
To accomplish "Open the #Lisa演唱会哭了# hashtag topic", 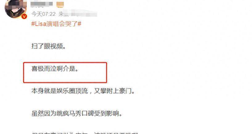I will pyautogui.click(x=56, y=24).
